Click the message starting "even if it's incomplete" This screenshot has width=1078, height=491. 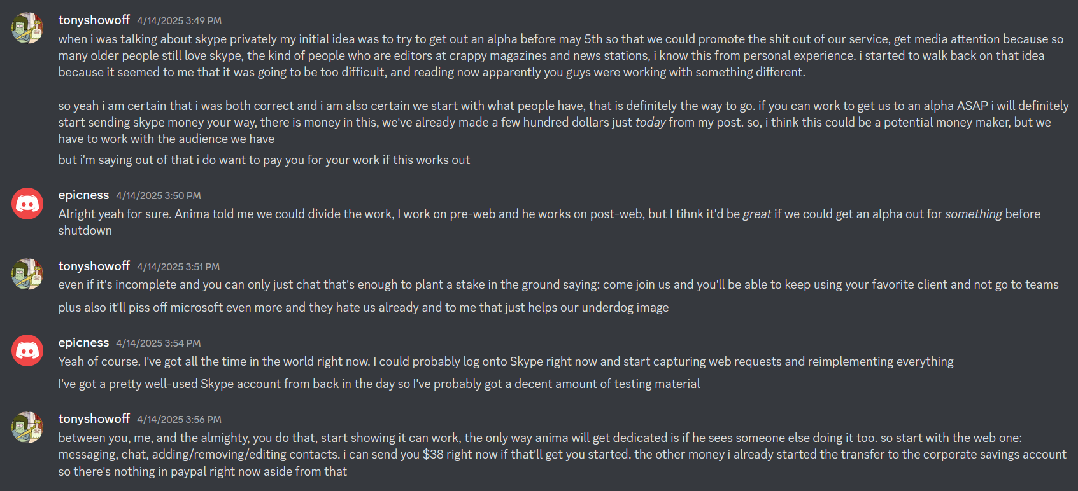(x=558, y=285)
